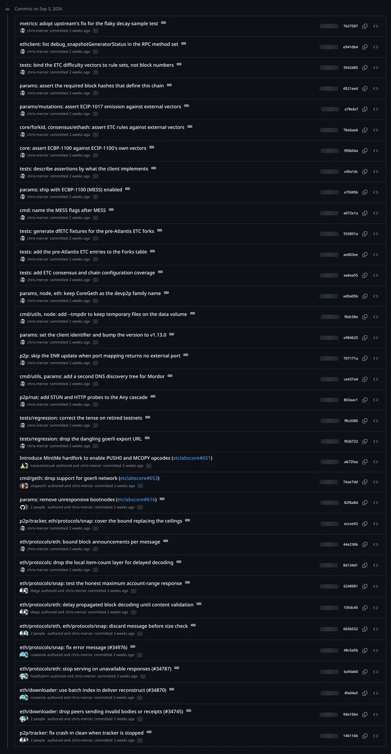Screen dimensions: 391x754
Task: Show details for p2p/nat STUN probes commit
Action: point(153,396)
